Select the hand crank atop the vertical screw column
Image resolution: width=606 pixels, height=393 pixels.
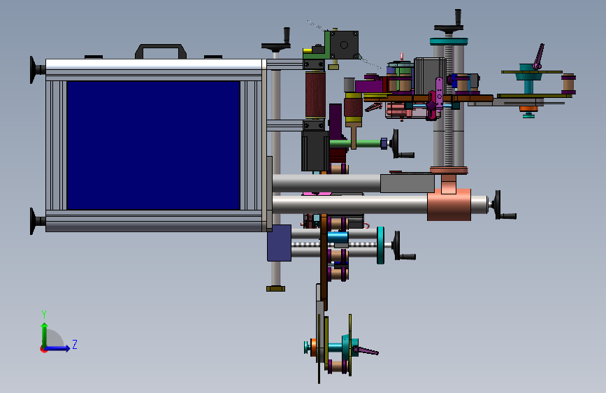pos(450,23)
